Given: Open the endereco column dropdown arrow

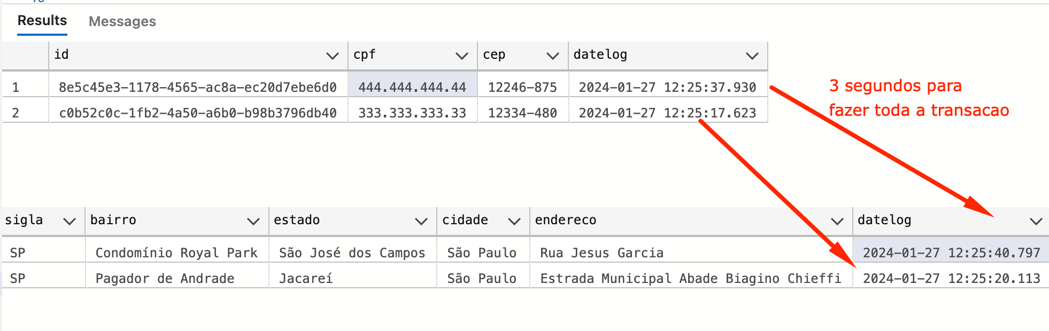Looking at the screenshot, I should click(837, 221).
